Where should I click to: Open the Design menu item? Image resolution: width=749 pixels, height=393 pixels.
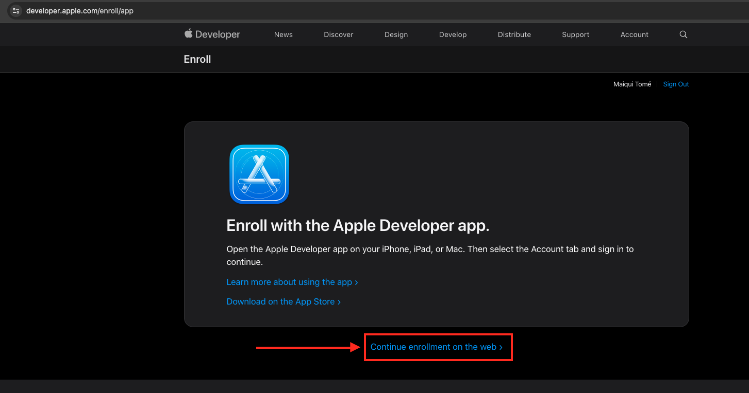pyautogui.click(x=396, y=34)
